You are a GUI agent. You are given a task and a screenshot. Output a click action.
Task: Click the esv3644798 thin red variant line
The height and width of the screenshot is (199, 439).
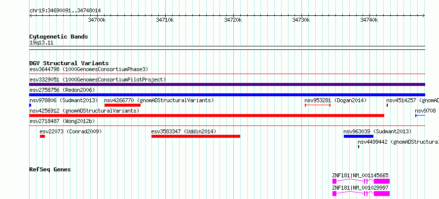(x=227, y=74)
